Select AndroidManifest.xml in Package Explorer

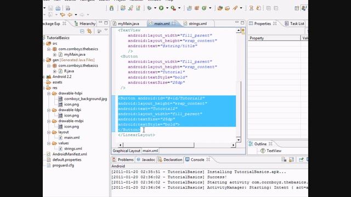(70, 154)
